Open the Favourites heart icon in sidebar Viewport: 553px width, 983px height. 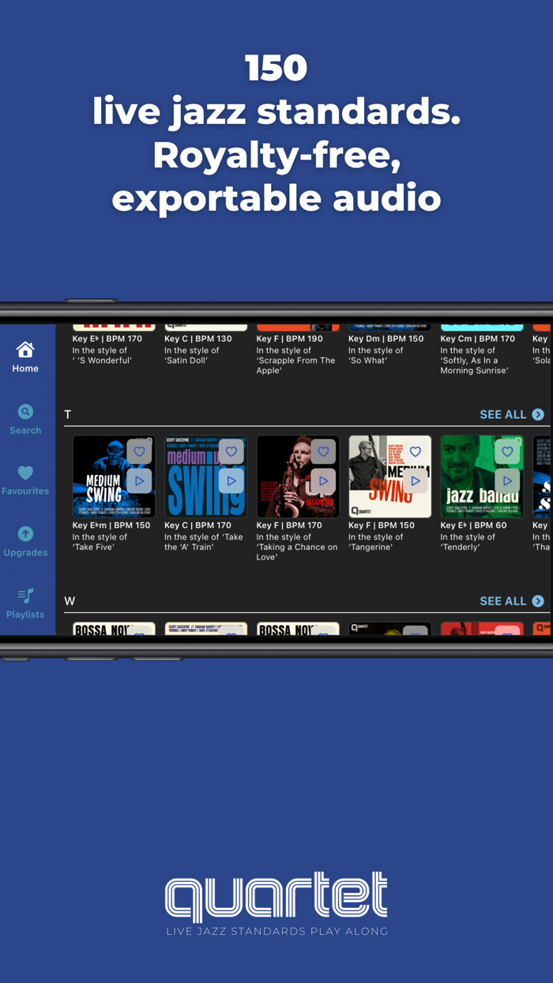[25, 473]
